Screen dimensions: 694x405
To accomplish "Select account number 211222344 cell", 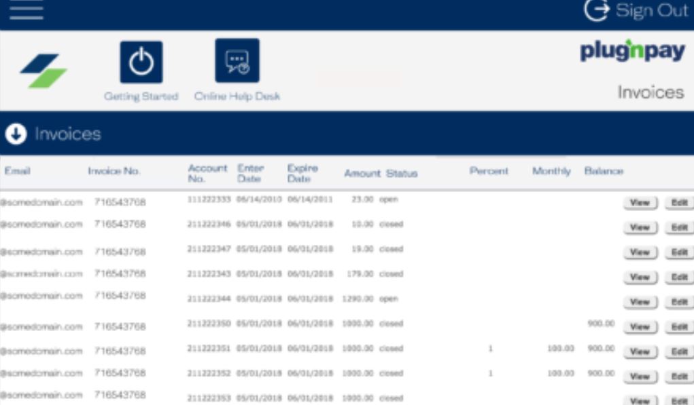I will pos(209,298).
